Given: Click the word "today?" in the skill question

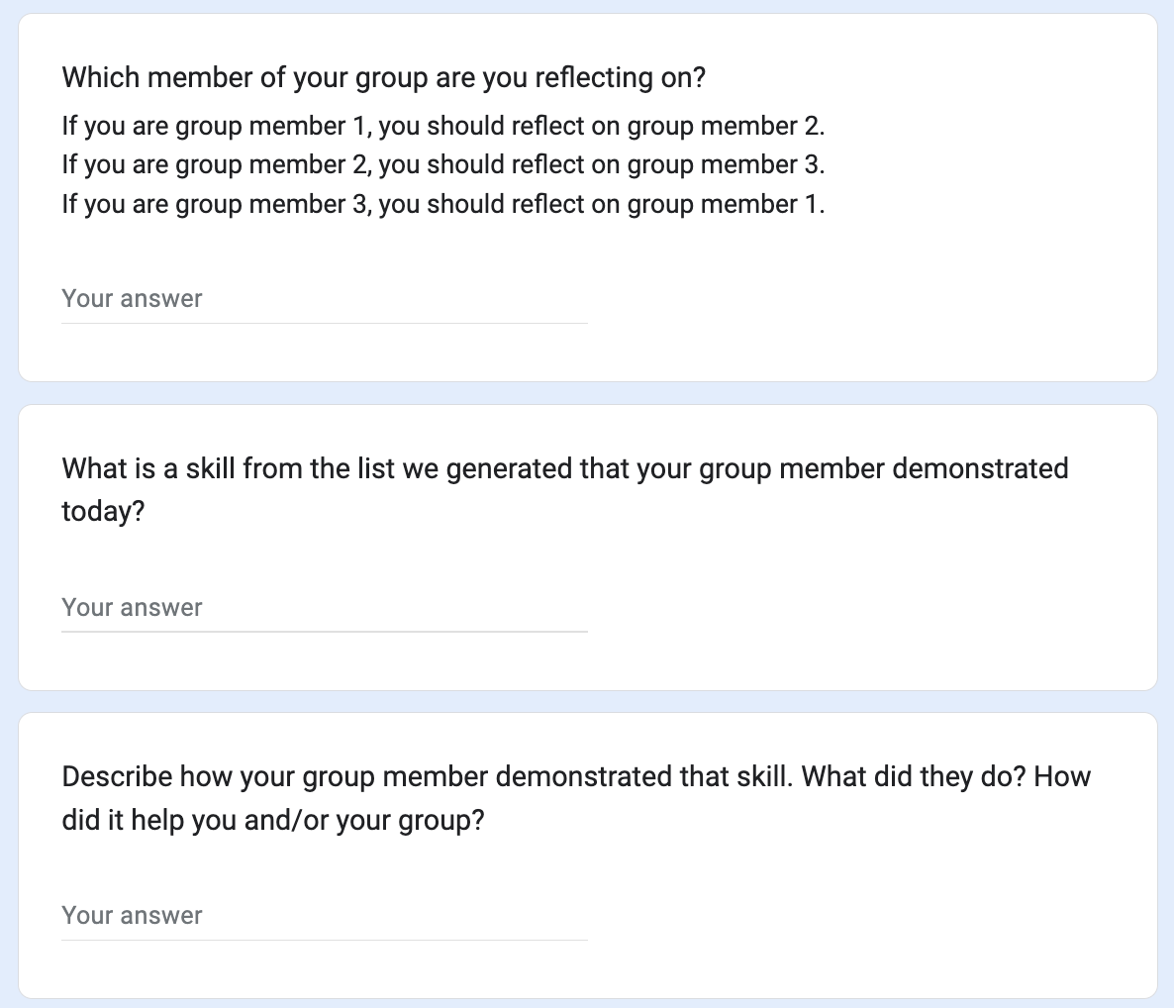Looking at the screenshot, I should point(103,512).
